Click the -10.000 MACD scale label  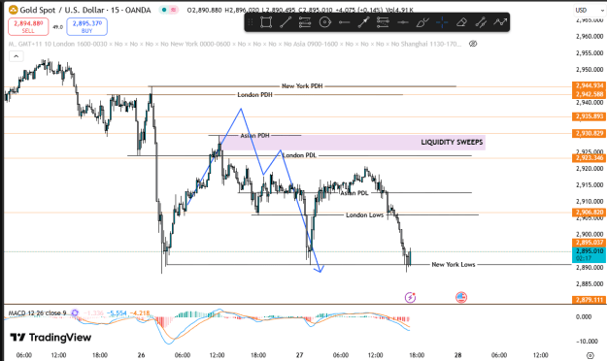tap(587, 342)
